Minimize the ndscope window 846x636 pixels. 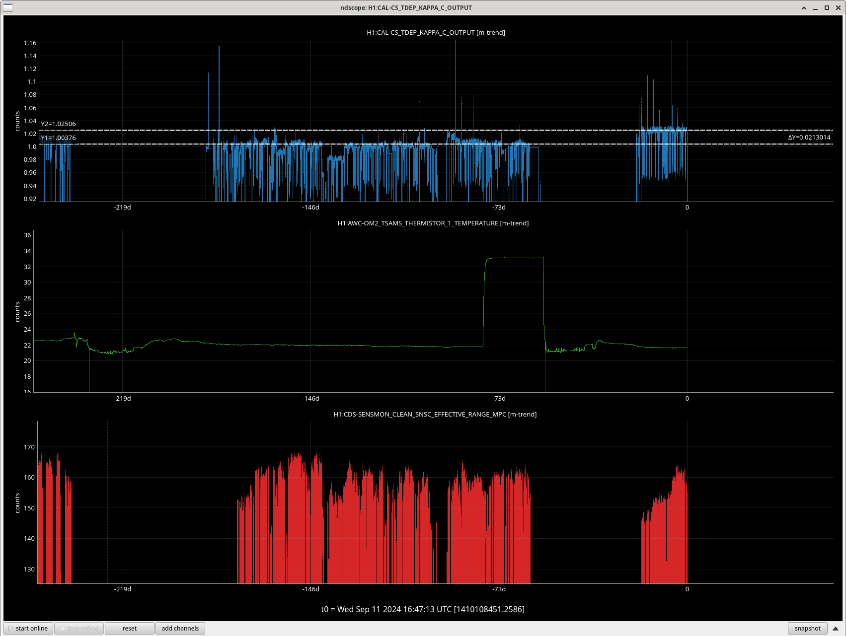tap(815, 7)
